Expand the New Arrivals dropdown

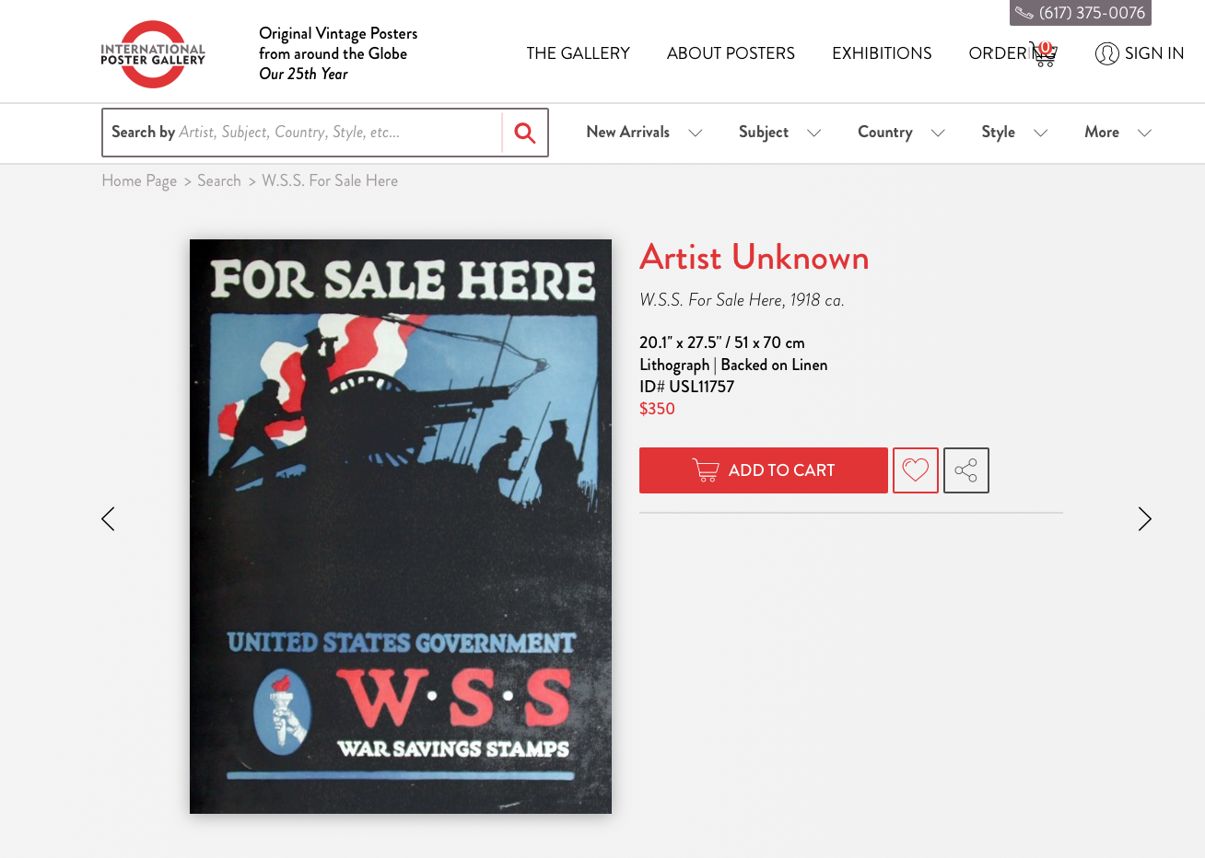tap(644, 133)
